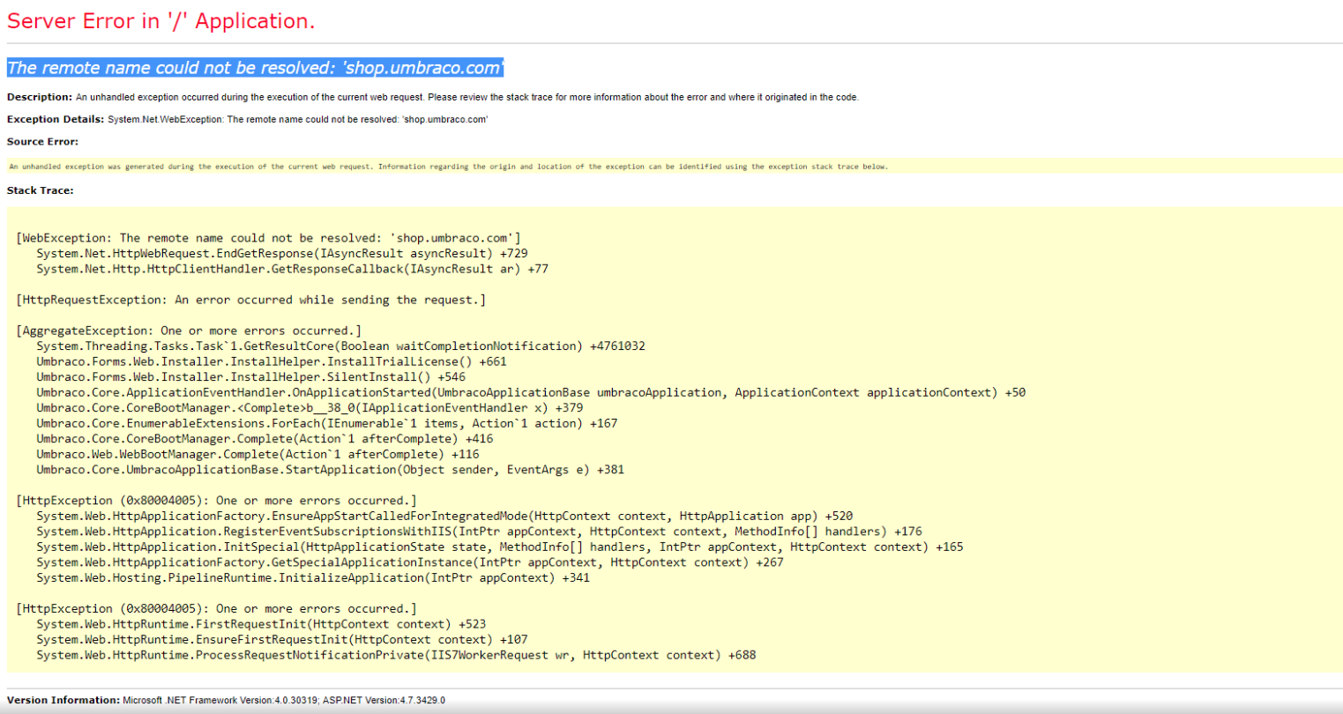This screenshot has width=1343, height=714.
Task: Click the 'ASP.NET Version:4.7.3429.0' text
Action: (x=384, y=700)
